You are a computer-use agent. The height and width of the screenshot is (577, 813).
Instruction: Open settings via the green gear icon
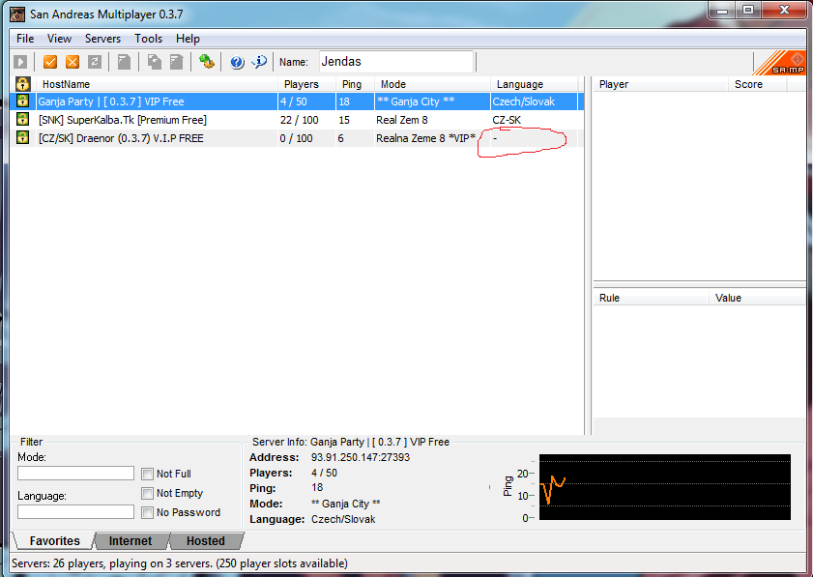206,62
